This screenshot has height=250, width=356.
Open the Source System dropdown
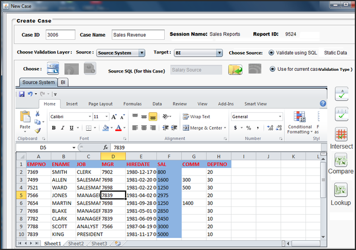[x=142, y=53]
